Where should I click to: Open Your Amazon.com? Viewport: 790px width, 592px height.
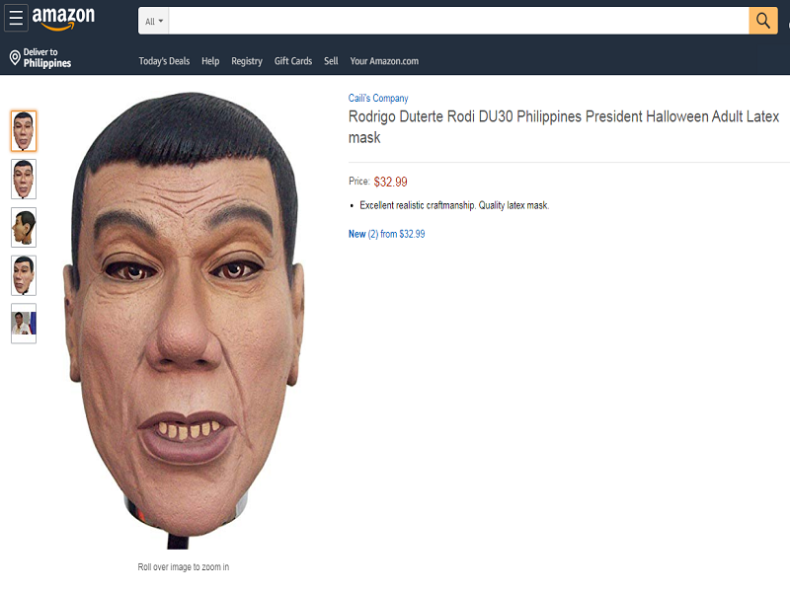pyautogui.click(x=385, y=60)
